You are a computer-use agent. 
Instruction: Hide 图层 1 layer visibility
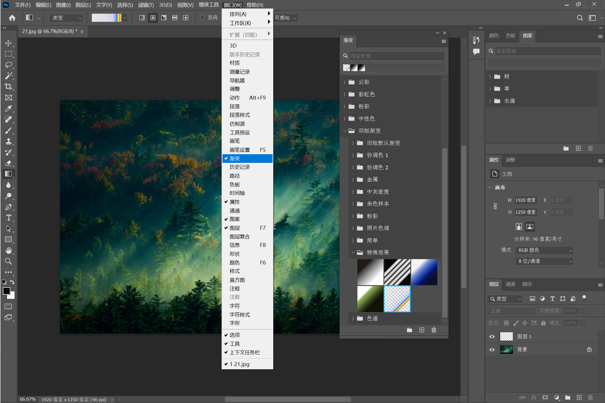tap(492, 336)
